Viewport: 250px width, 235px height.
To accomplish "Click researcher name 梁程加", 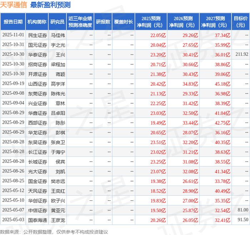I will pos(58,65).
